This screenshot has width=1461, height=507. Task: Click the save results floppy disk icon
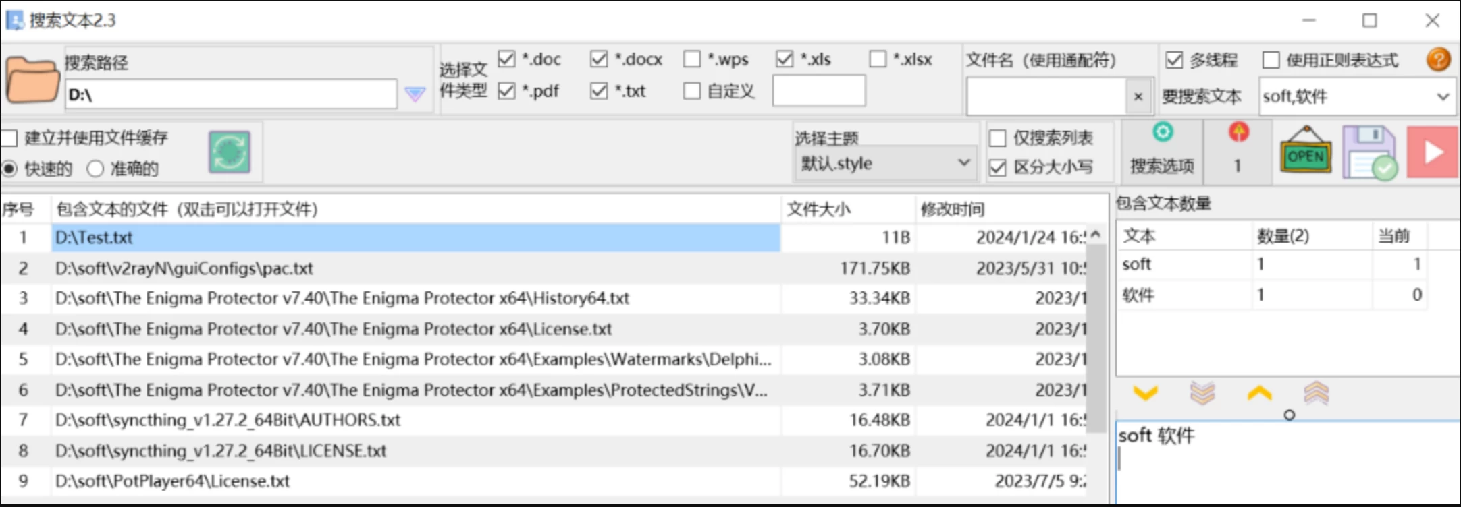pyautogui.click(x=1369, y=152)
